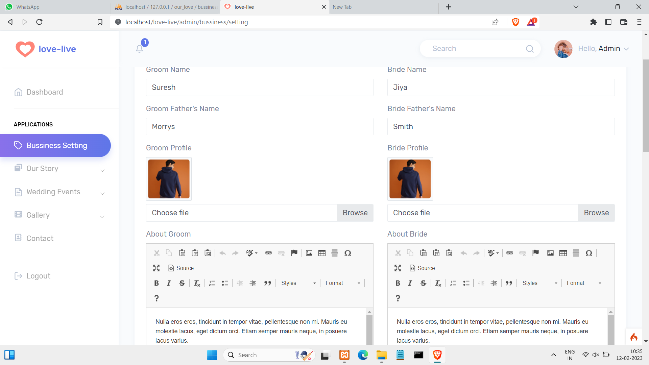
Task: Open Styles dropdown in About Groom editor
Action: point(298,283)
